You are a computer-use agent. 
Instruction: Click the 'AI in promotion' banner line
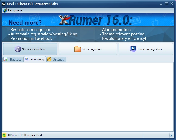pyautogui.click(x=115, y=30)
